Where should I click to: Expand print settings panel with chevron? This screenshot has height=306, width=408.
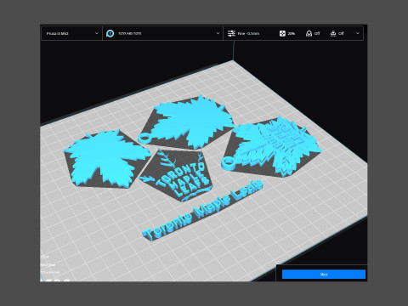coord(358,33)
